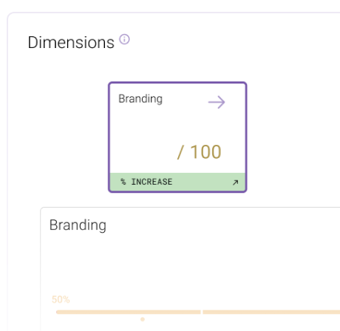Click the right segment of the orange bar

271,312
